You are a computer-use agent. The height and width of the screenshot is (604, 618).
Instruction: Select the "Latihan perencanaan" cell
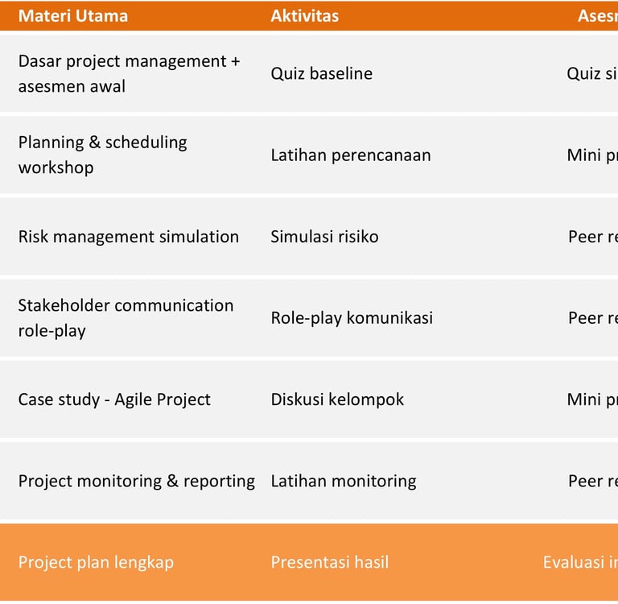[350, 155]
